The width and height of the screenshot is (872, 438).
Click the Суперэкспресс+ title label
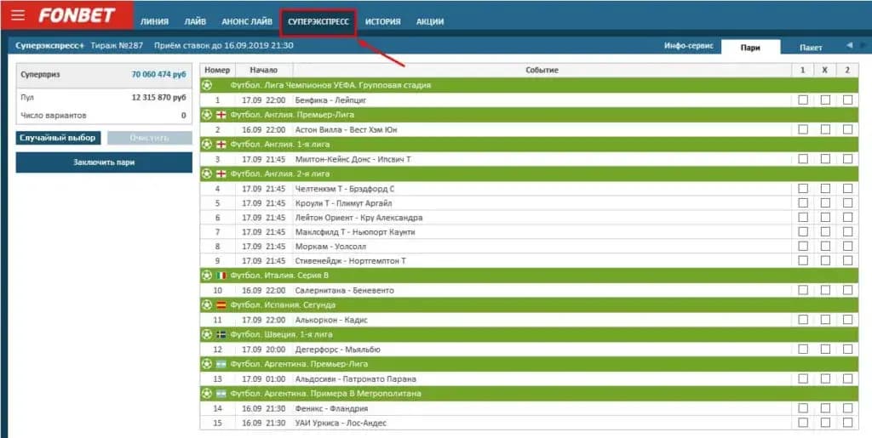[x=49, y=46]
